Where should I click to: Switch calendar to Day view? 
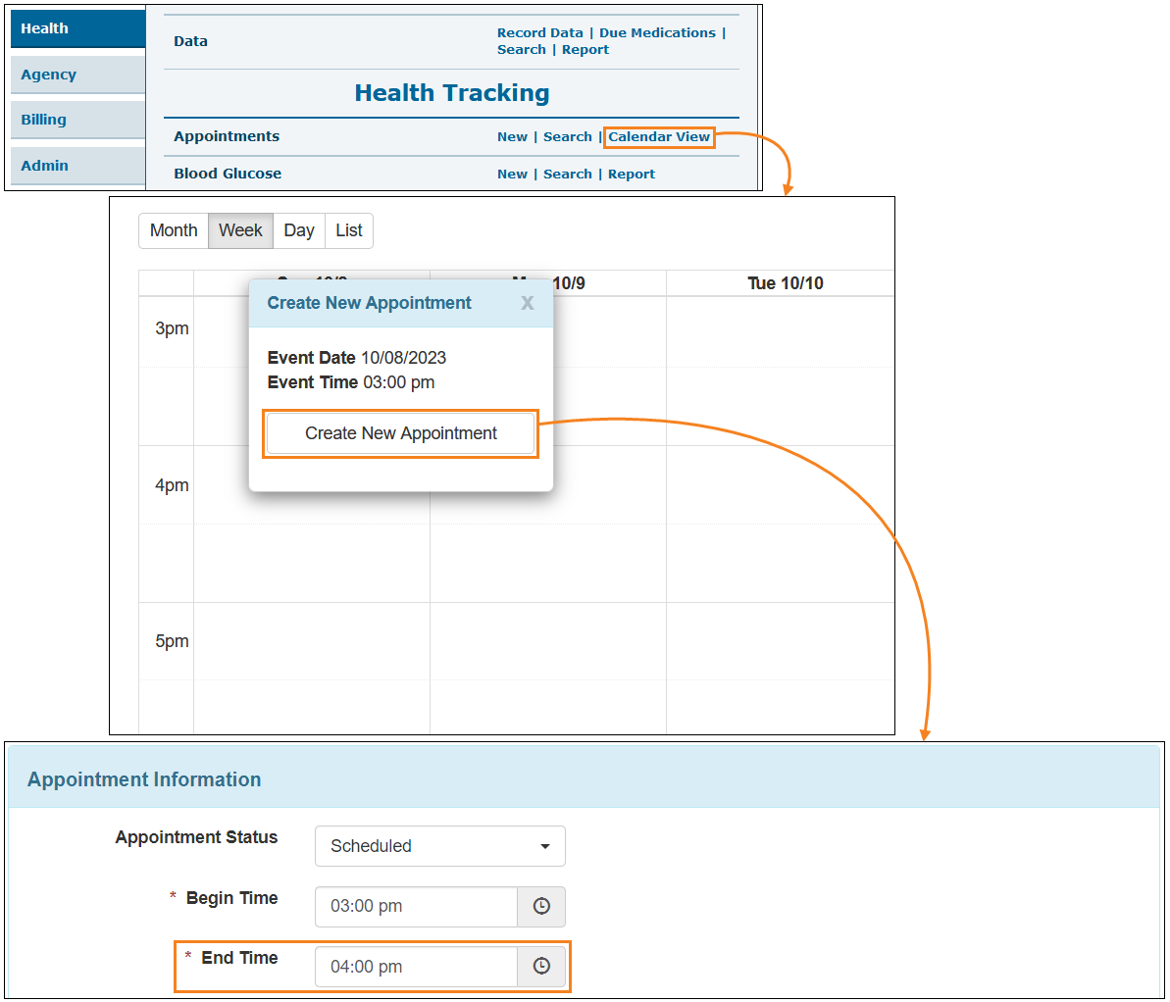click(298, 230)
